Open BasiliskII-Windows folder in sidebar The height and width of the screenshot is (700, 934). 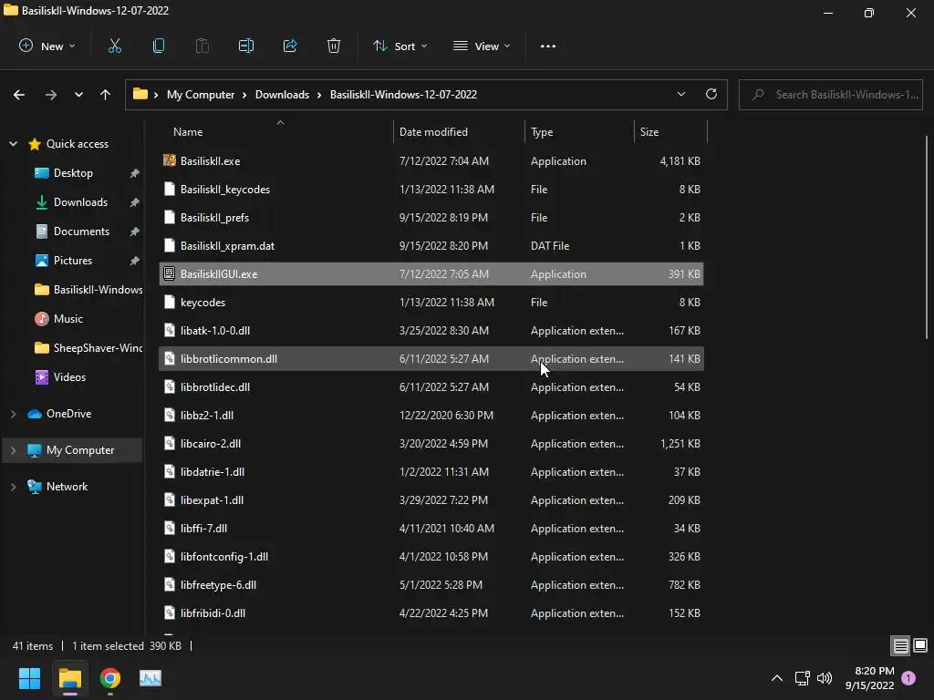point(89,289)
